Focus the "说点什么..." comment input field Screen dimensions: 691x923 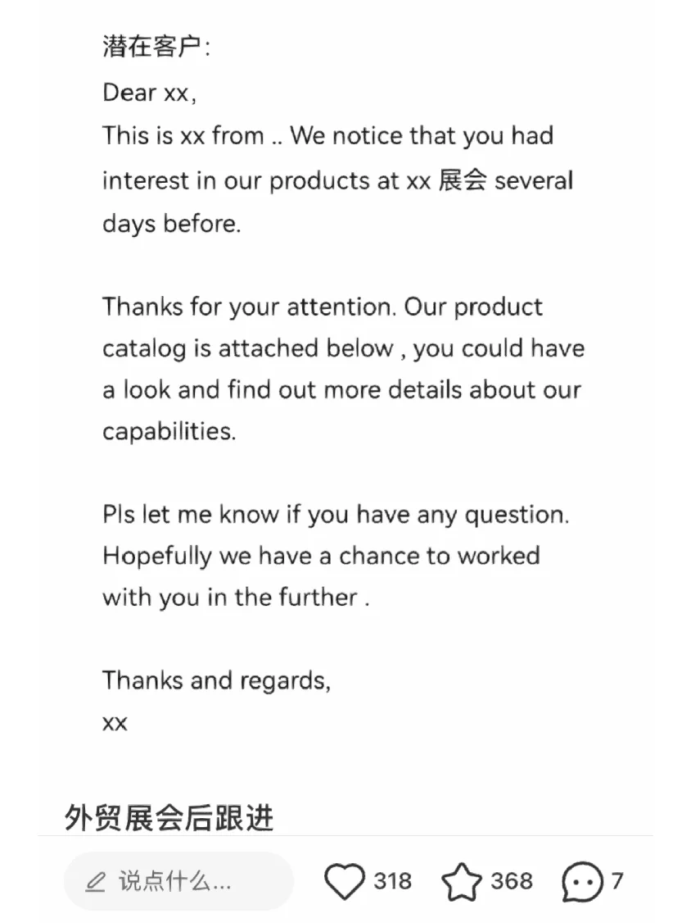pyautogui.click(x=176, y=882)
